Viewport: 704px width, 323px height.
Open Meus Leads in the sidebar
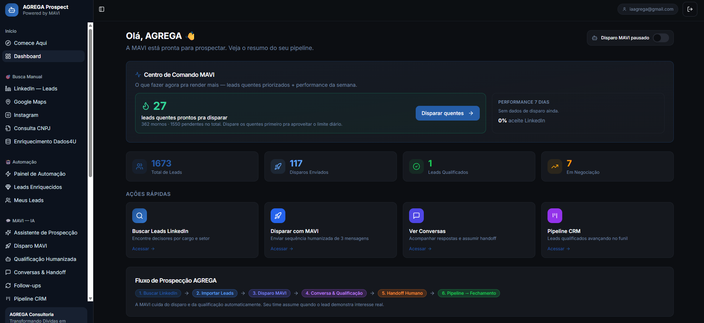click(43, 200)
